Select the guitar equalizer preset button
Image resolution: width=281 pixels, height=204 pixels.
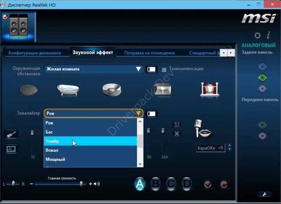point(11,134)
